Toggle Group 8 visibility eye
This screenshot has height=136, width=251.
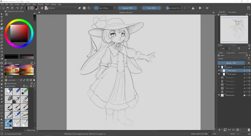pos(219,67)
